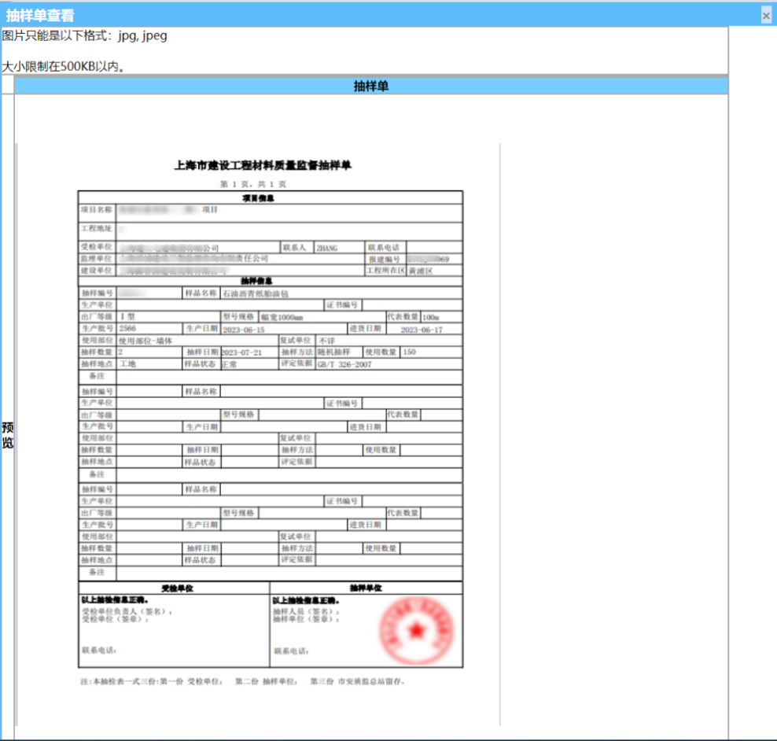Image resolution: width=777 pixels, height=741 pixels.
Task: Click the 抽样单位 signature section header
Action: [366, 588]
